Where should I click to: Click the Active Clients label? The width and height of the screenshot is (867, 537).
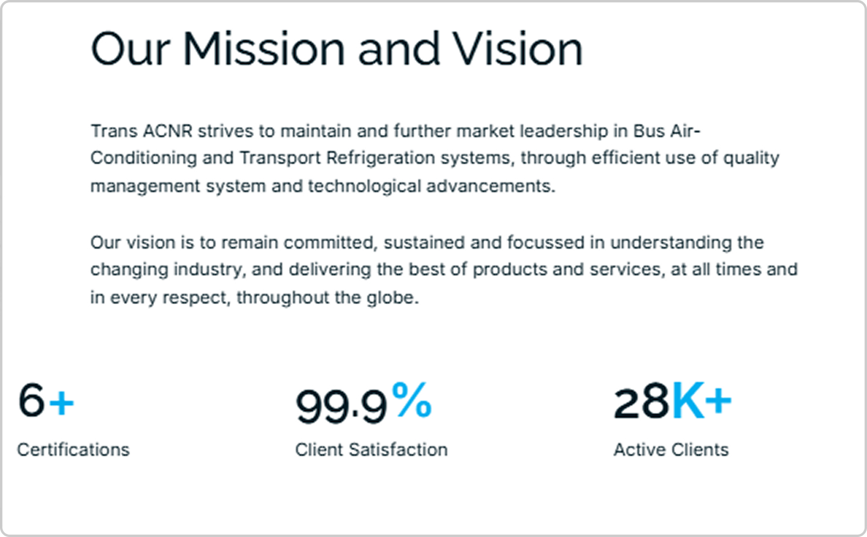(671, 450)
